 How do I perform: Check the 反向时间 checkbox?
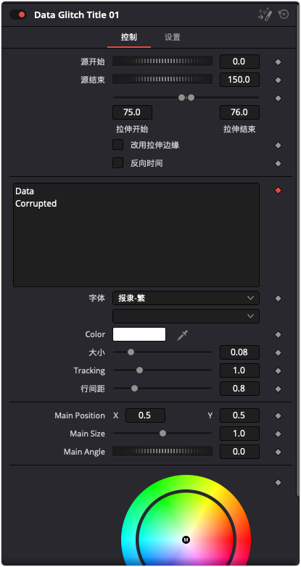pyautogui.click(x=118, y=163)
